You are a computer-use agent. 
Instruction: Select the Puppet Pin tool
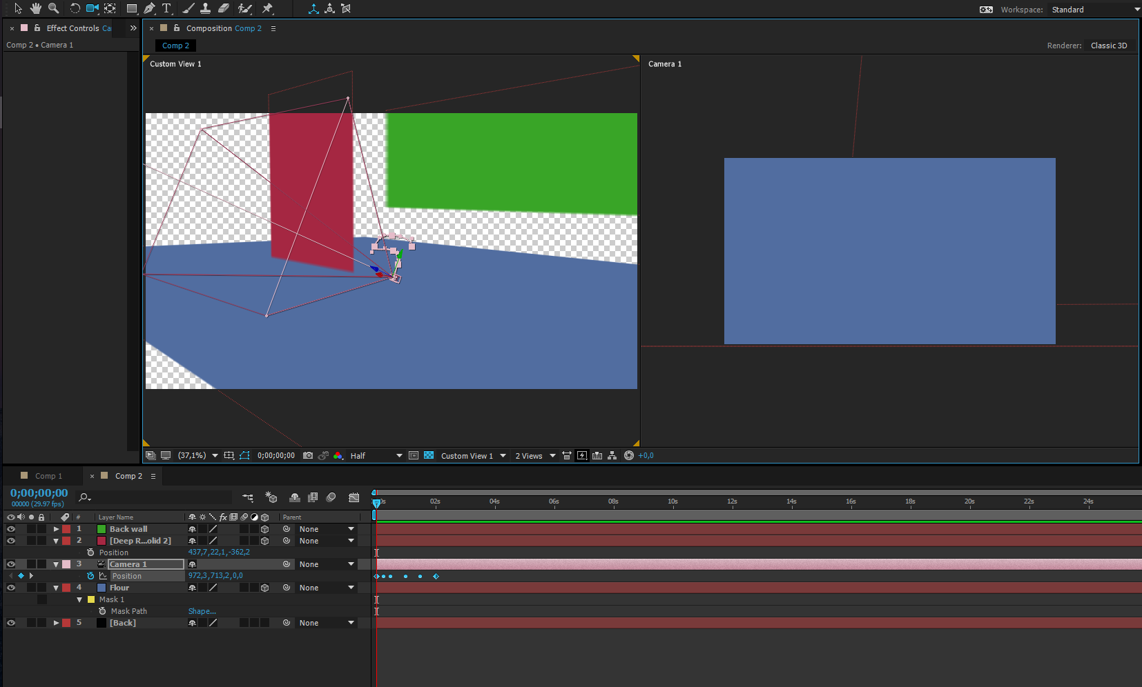click(267, 8)
